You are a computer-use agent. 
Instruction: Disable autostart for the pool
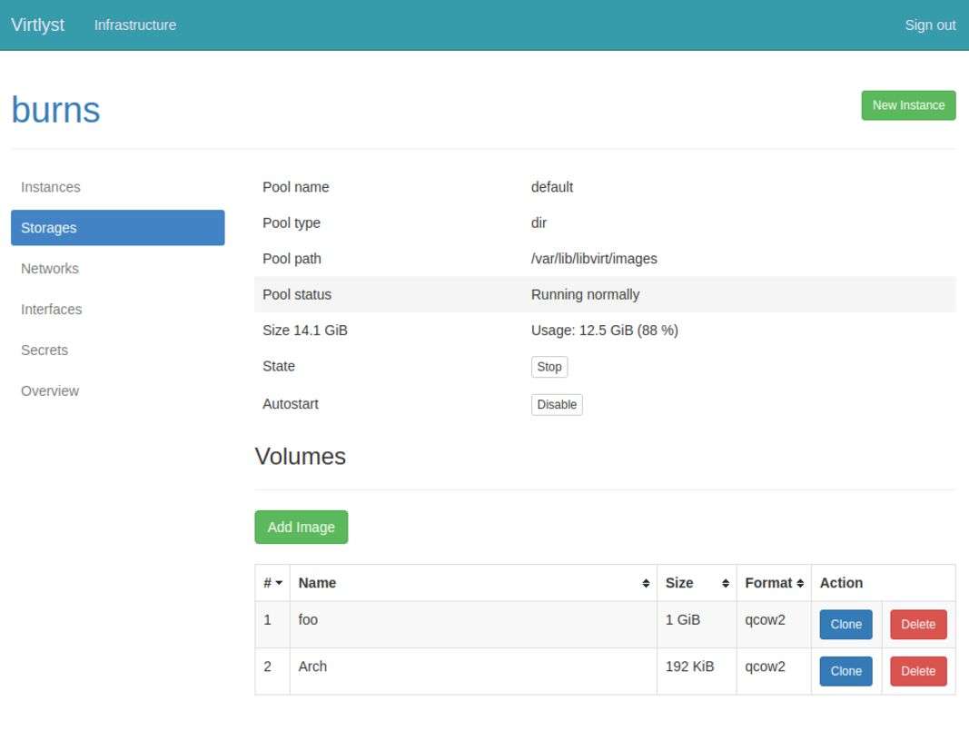click(556, 405)
